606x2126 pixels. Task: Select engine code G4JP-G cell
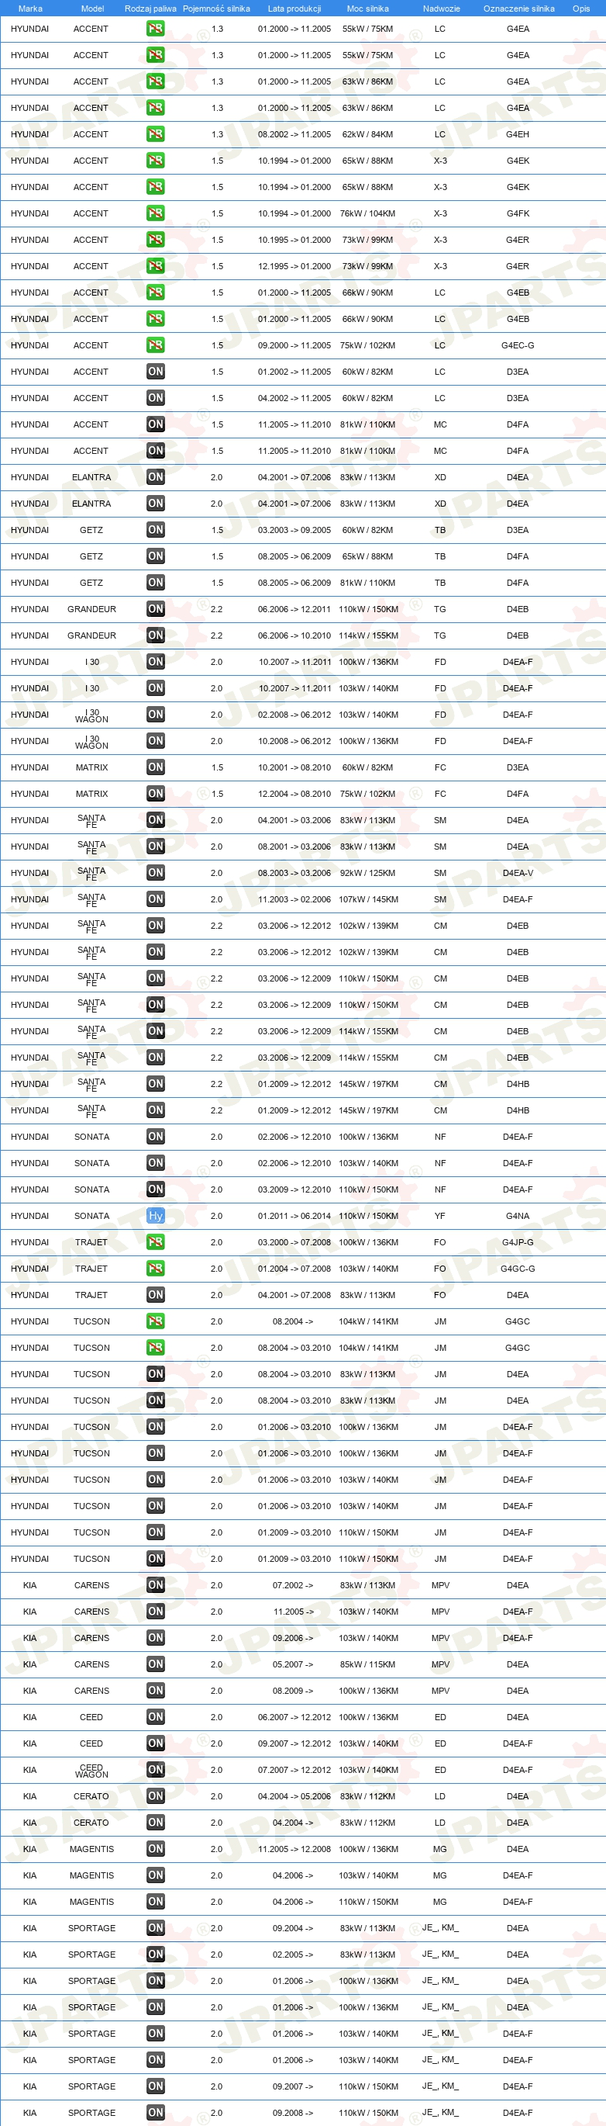[x=518, y=1242]
